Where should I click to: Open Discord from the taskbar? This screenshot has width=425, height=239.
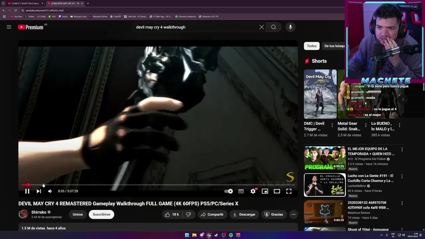pyautogui.click(x=202, y=235)
